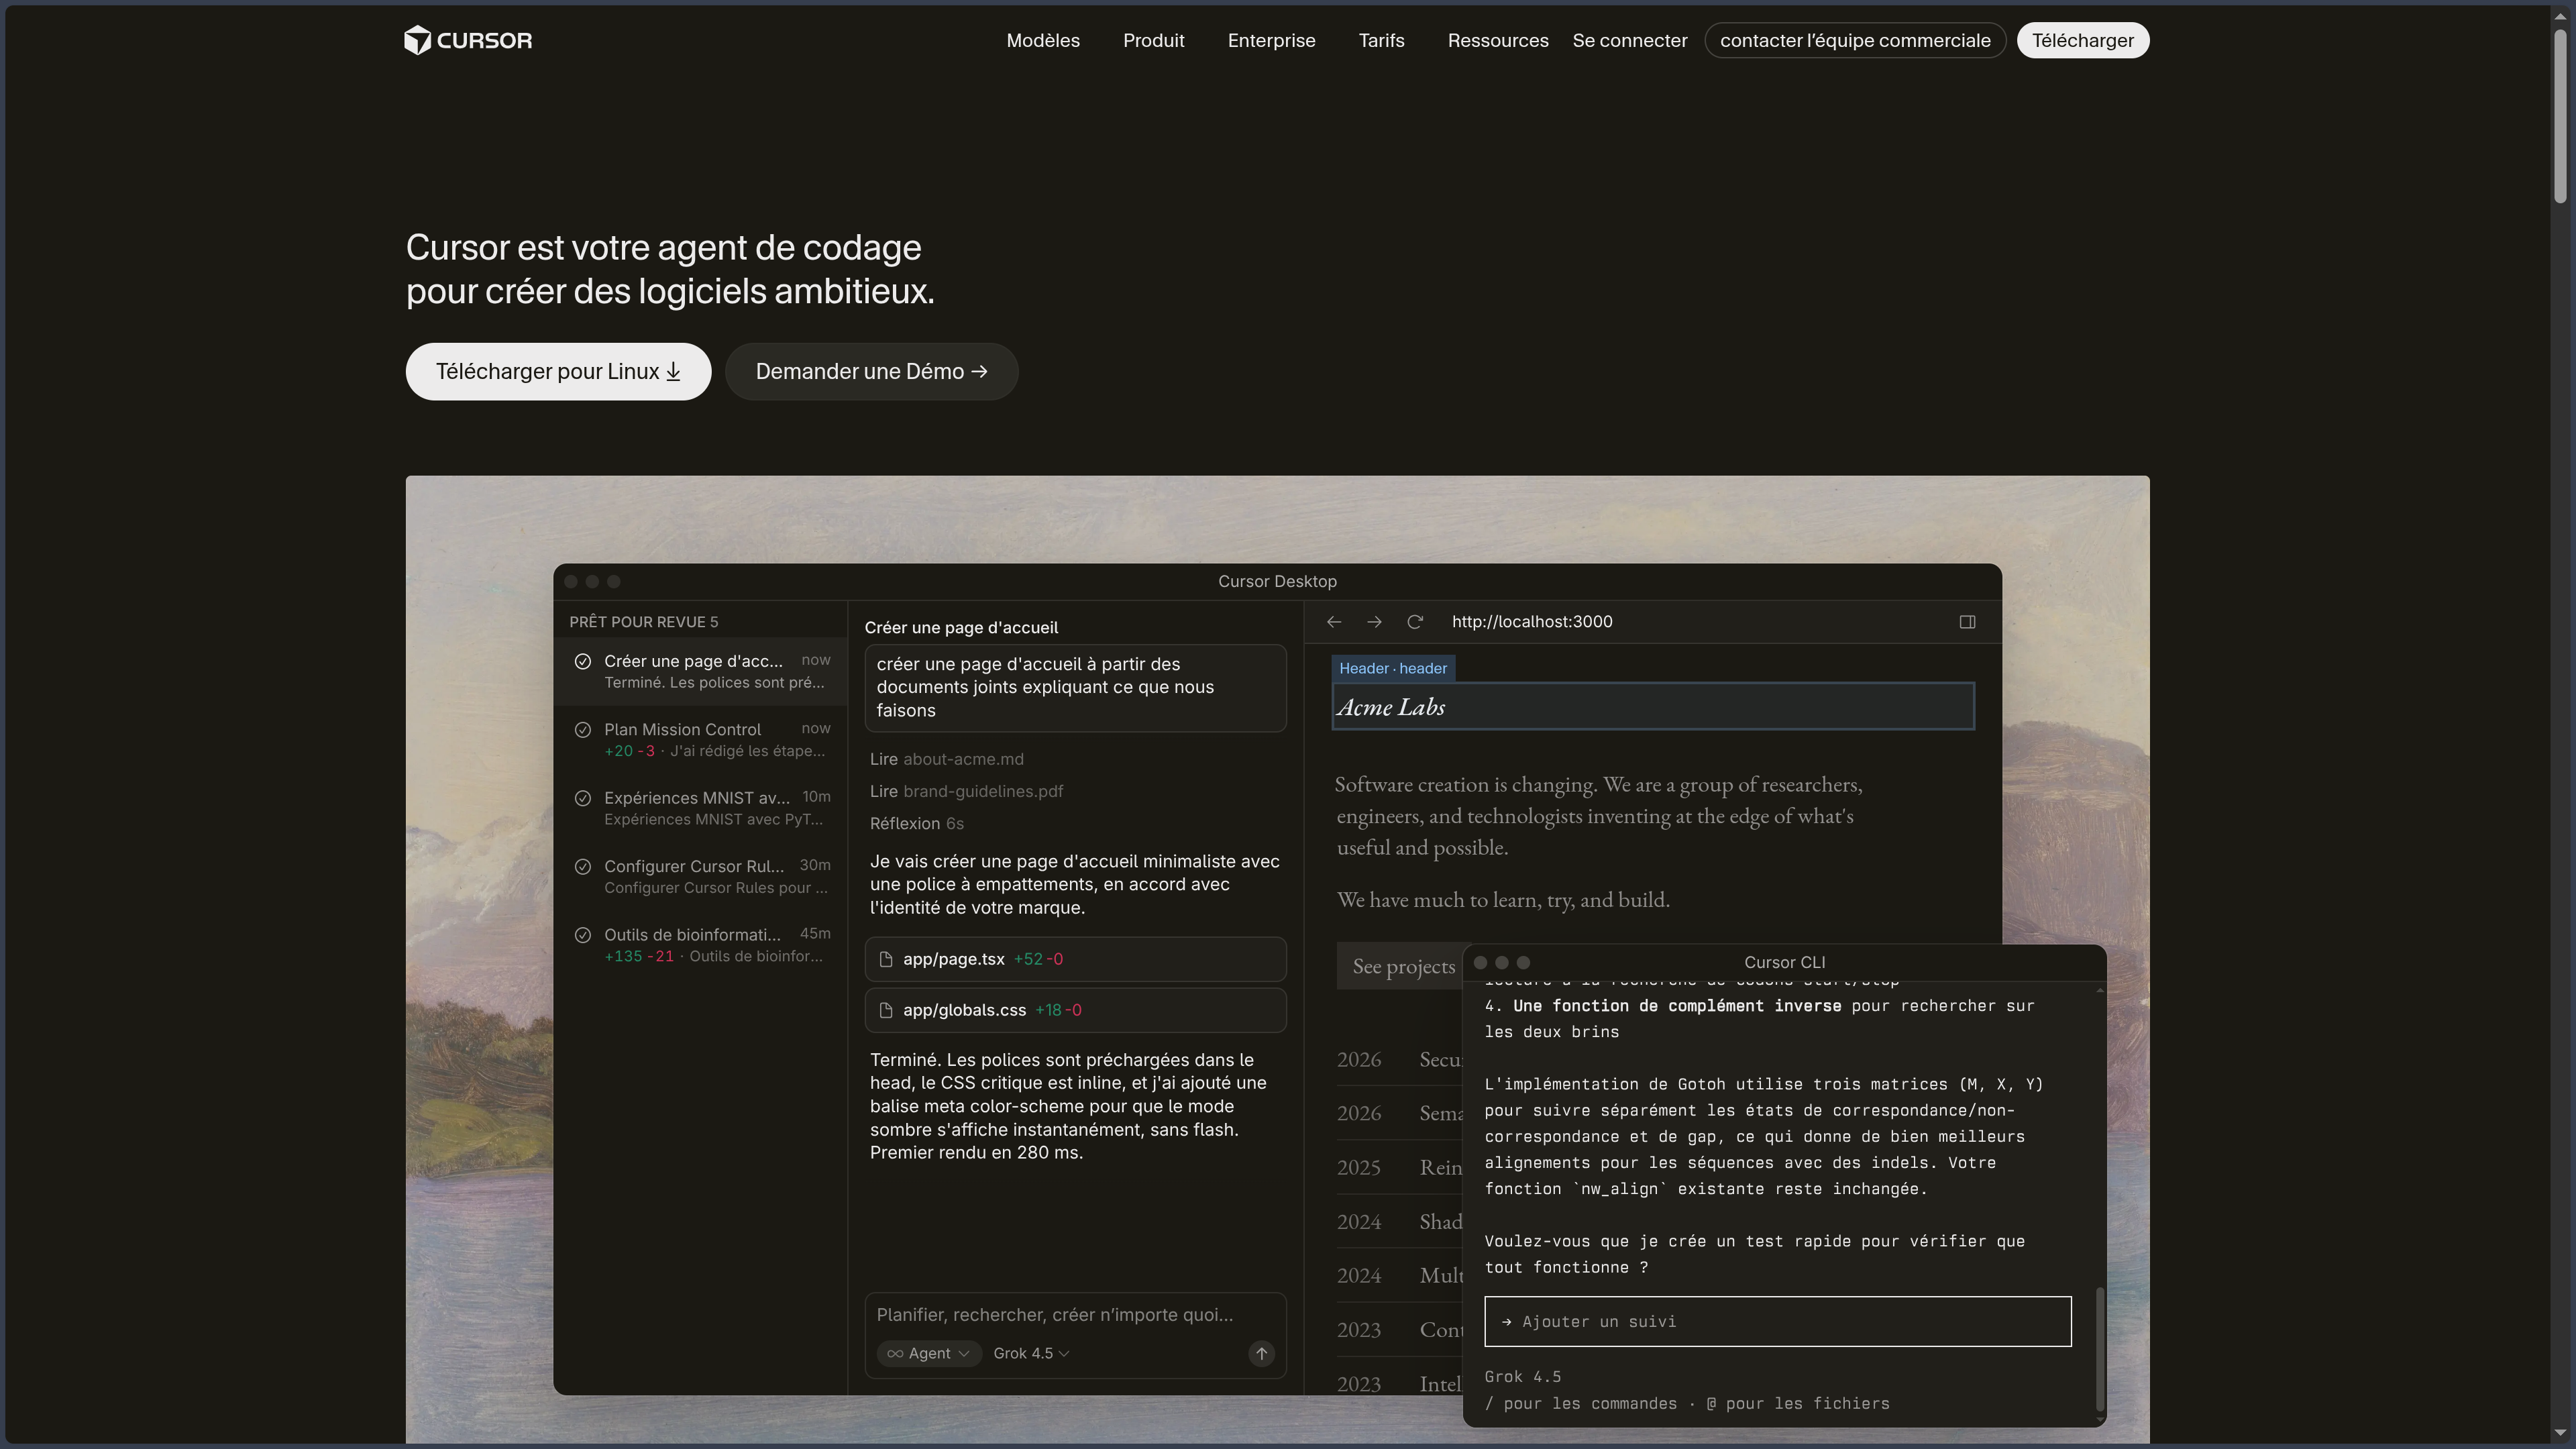
Task: Select the Configurer Cursor Rules task row
Action: [x=701, y=877]
